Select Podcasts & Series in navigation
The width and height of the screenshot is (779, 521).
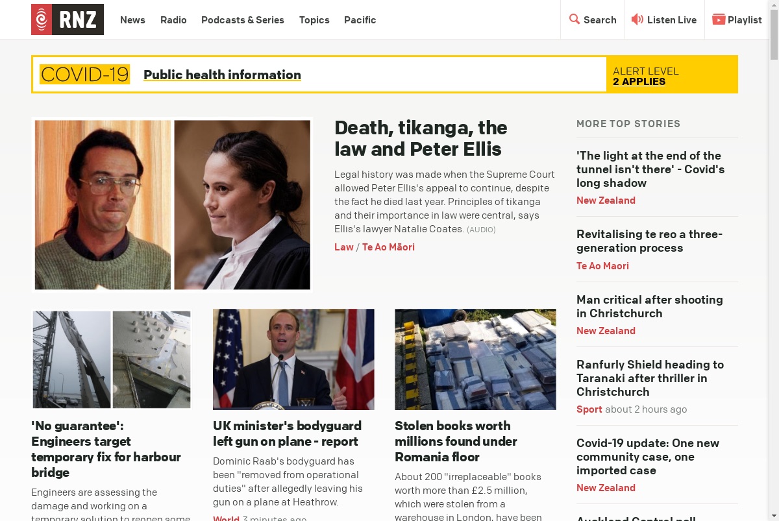pos(243,20)
